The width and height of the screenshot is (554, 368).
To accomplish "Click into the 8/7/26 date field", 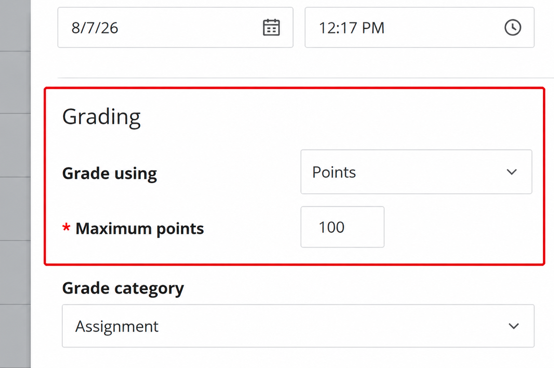I will pos(175,27).
